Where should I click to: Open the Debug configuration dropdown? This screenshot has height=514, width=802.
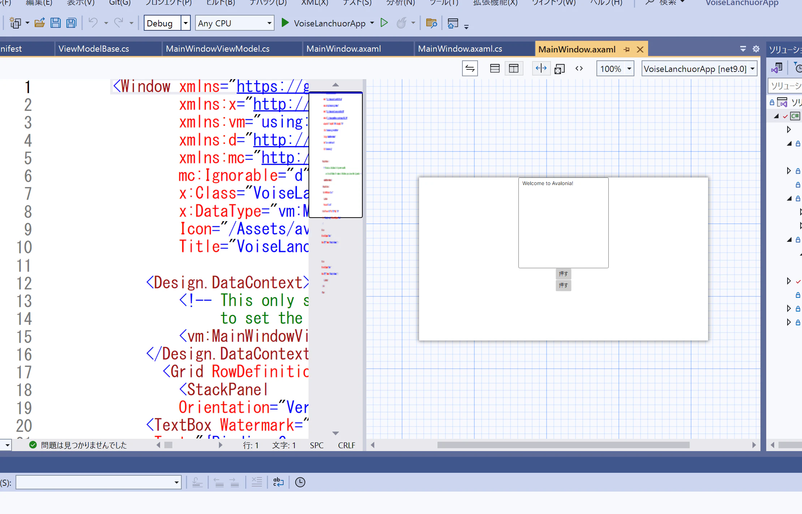tap(185, 23)
